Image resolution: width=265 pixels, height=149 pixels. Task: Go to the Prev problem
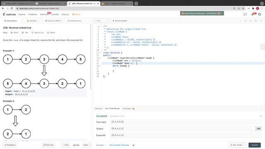click(x=65, y=145)
